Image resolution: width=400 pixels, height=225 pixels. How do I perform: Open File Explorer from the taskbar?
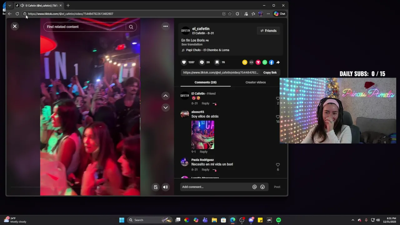pos(214,220)
